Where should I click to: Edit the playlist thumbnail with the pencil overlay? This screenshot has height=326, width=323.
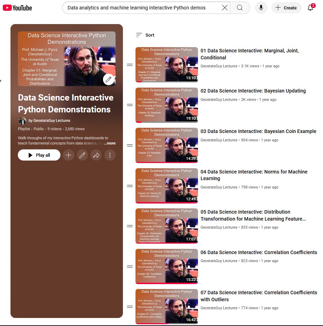(109, 79)
